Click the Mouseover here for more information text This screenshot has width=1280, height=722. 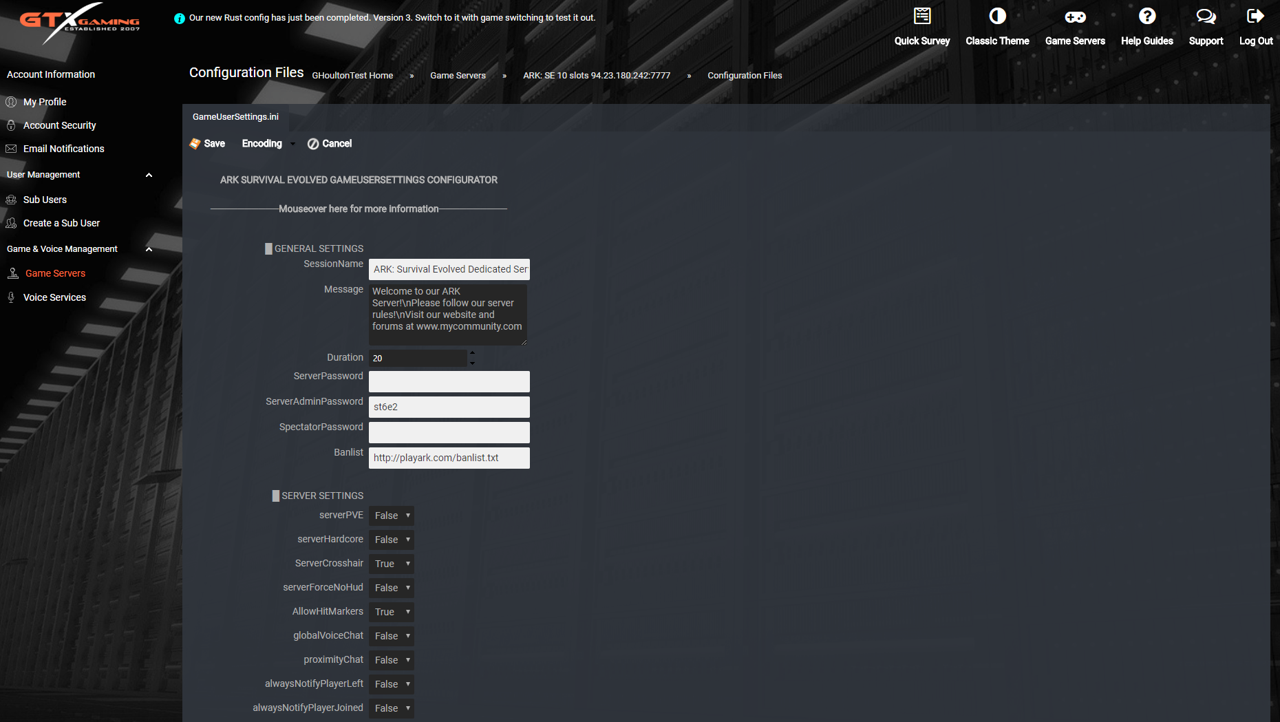tap(359, 209)
